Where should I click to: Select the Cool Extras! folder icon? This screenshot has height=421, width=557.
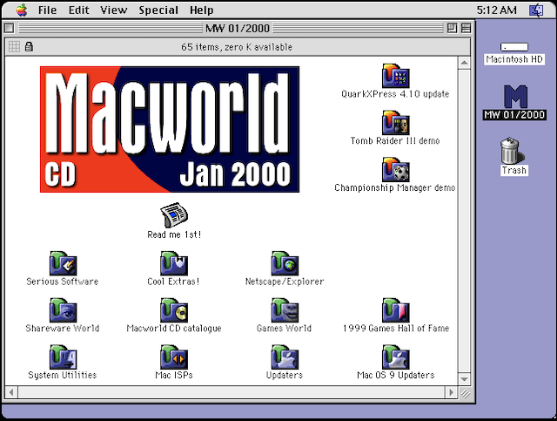click(174, 263)
